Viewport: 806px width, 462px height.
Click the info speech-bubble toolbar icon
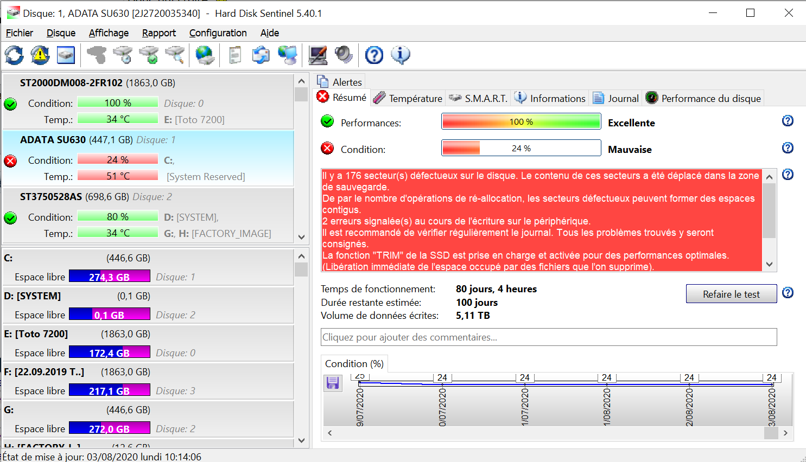click(401, 55)
